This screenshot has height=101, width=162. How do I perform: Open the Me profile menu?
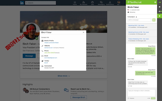[119, 3]
